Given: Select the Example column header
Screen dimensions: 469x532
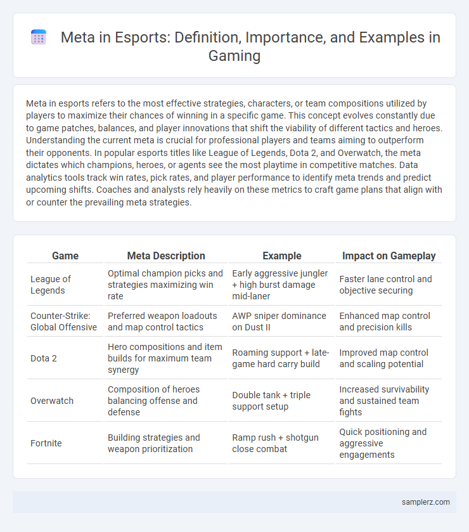Looking at the screenshot, I should pos(282,256).
